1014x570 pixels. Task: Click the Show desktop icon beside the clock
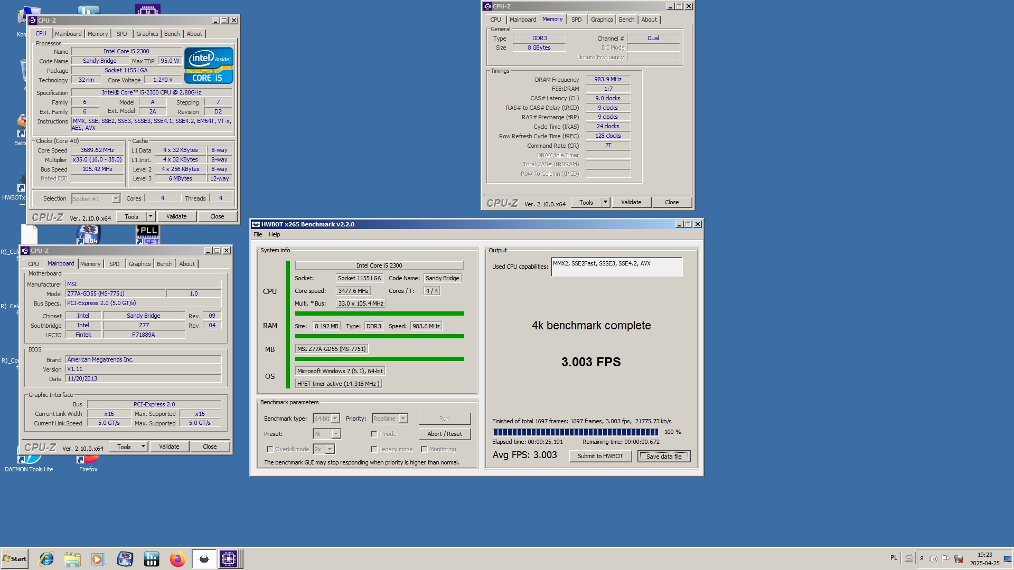[1008, 558]
